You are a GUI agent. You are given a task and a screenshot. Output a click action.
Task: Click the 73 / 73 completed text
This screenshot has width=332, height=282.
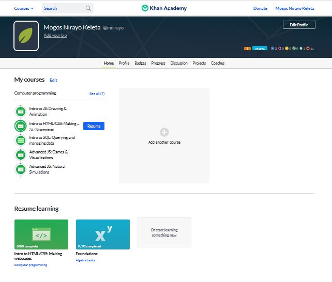click(41, 130)
